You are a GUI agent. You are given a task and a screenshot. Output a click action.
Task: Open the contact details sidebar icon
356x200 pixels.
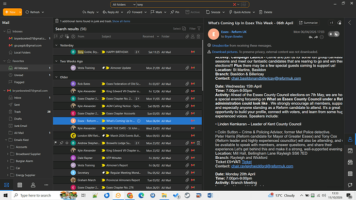pyautogui.click(x=350, y=139)
